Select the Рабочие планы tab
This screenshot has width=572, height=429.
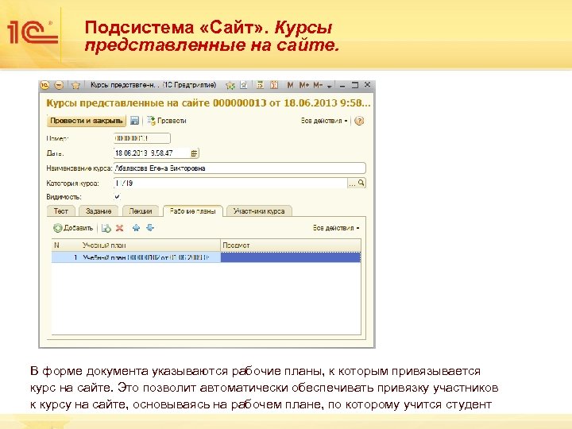[x=192, y=211]
